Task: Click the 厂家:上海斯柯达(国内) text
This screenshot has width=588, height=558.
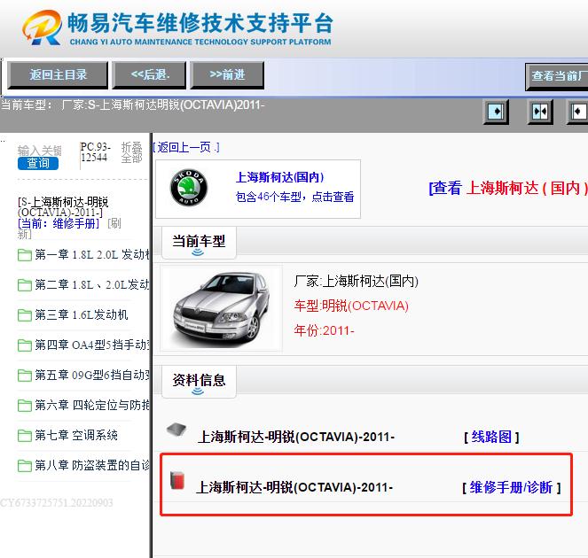Action: pos(357,281)
